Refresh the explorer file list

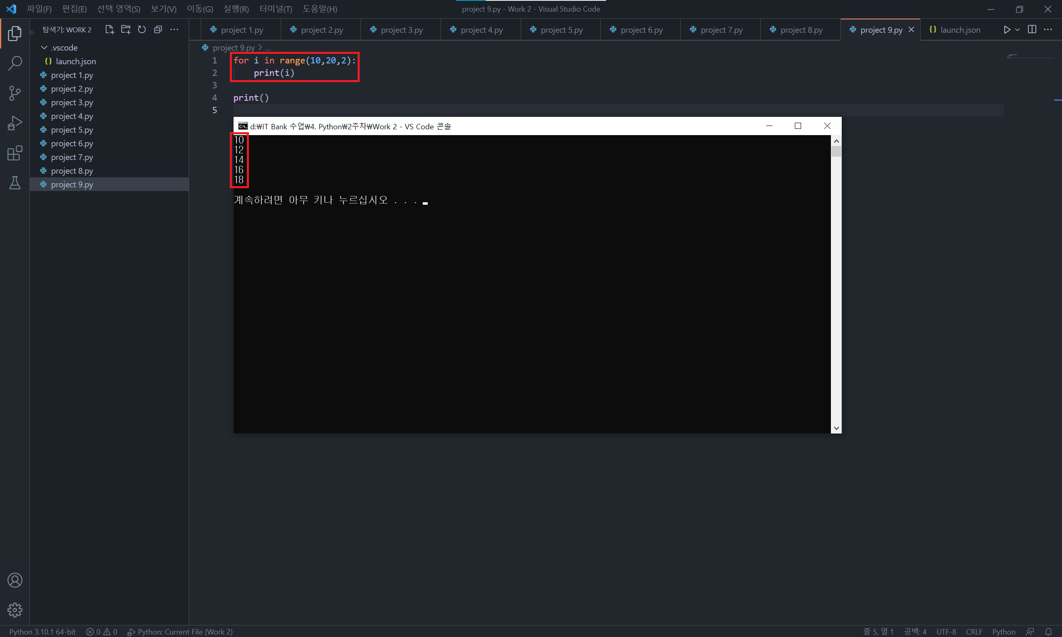tap(142, 29)
